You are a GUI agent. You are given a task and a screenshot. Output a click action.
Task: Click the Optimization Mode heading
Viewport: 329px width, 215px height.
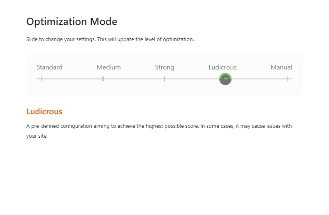(72, 21)
